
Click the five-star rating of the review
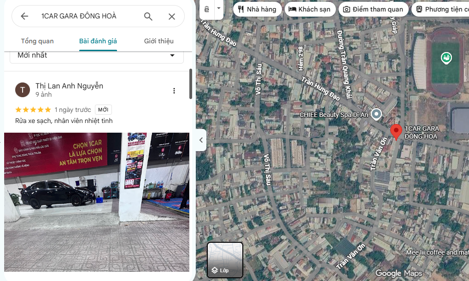click(33, 110)
